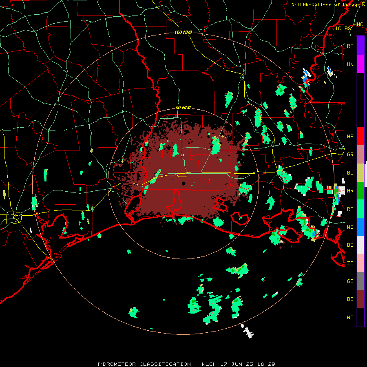Select the red HA legend swatch
Screen dimensions: 367x367
pyautogui.click(x=360, y=136)
